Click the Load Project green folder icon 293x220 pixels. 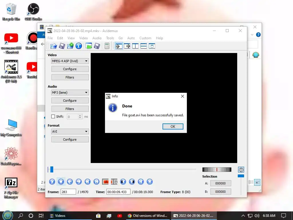pos(89,46)
